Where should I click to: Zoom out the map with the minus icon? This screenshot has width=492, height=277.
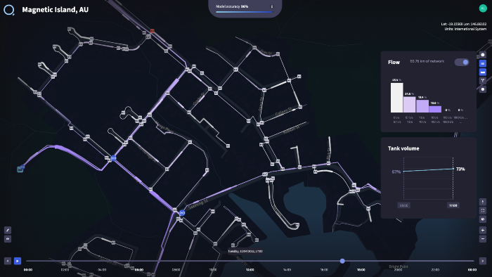click(x=483, y=239)
